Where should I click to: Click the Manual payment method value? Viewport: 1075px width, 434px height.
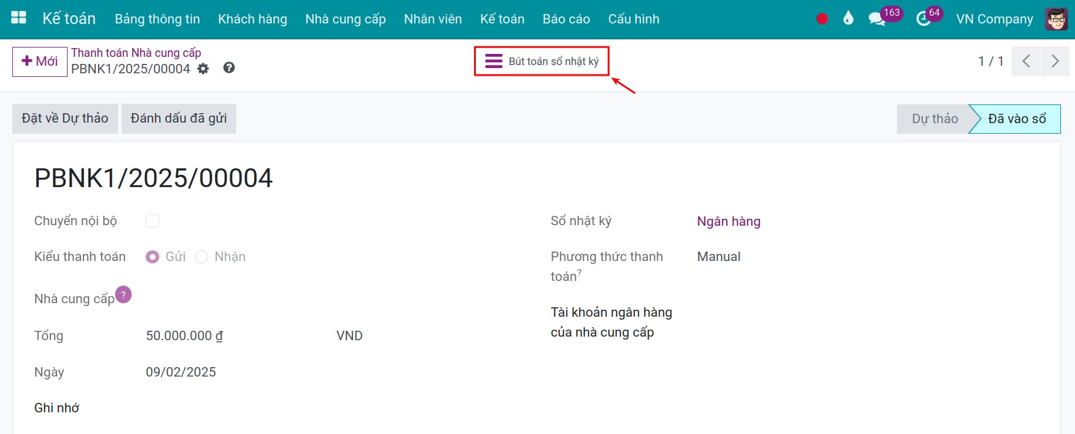(718, 256)
